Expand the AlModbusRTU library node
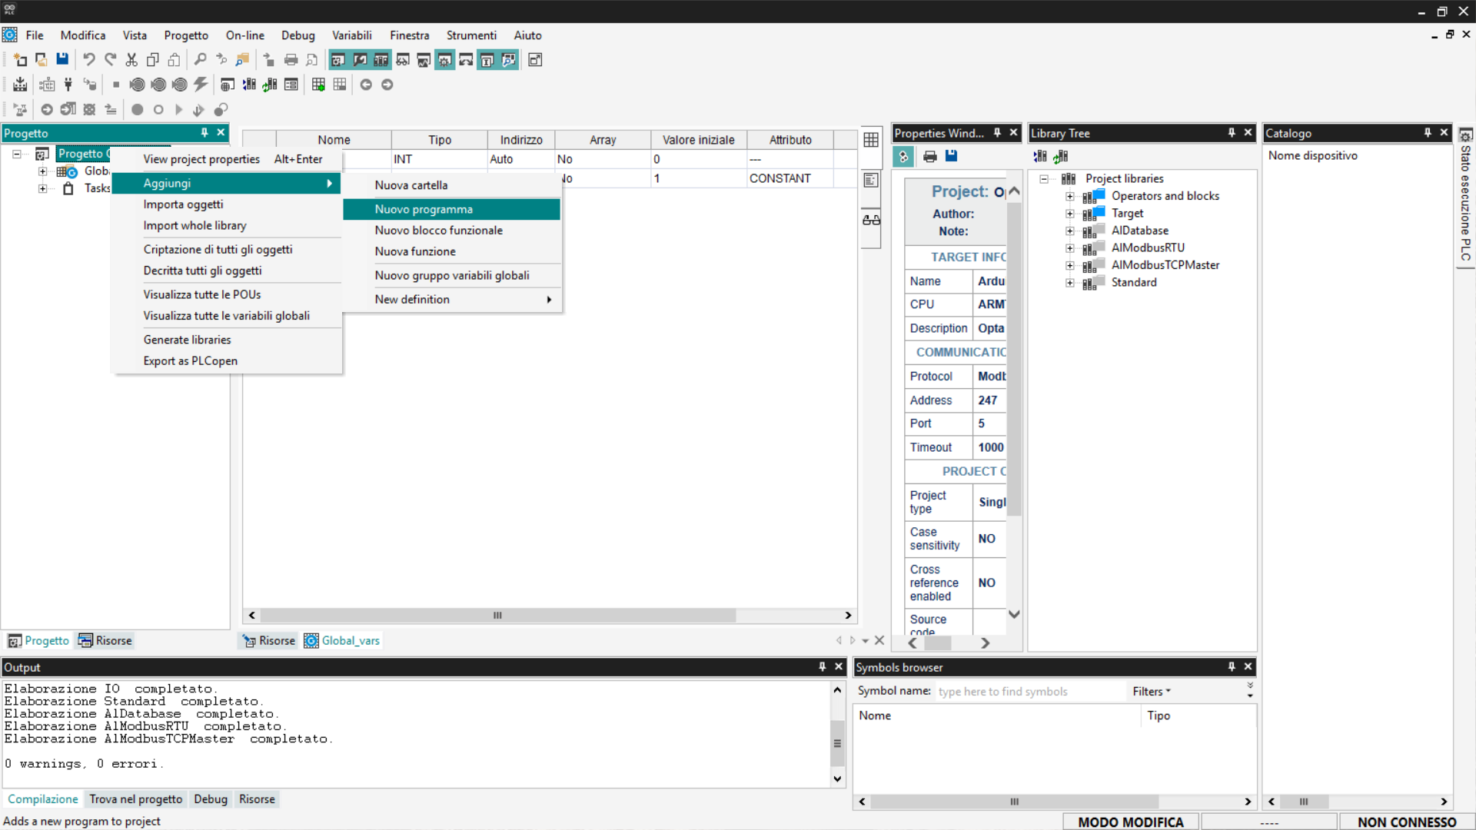This screenshot has height=830, width=1476. click(x=1069, y=248)
